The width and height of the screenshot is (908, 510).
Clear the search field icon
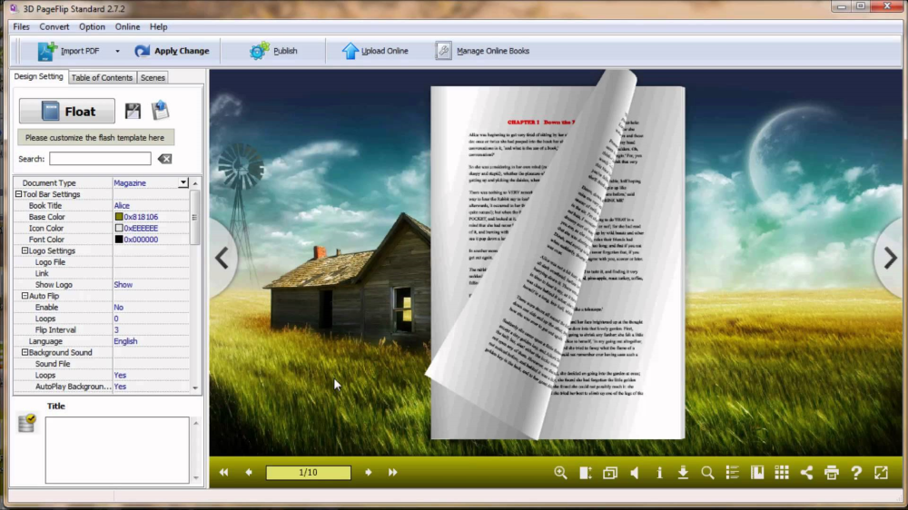coord(164,159)
